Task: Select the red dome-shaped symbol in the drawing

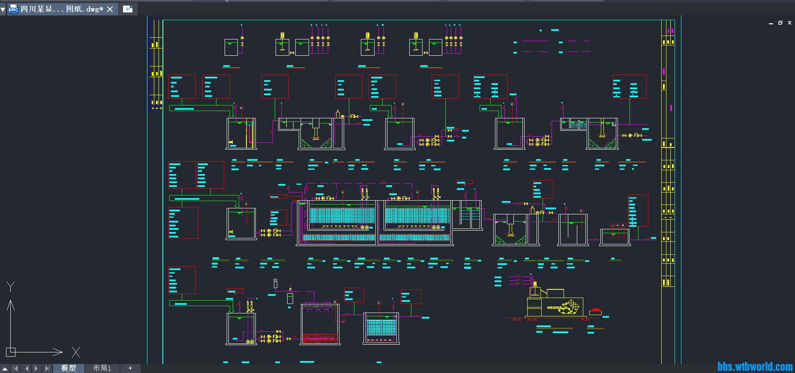Action: pyautogui.click(x=596, y=310)
